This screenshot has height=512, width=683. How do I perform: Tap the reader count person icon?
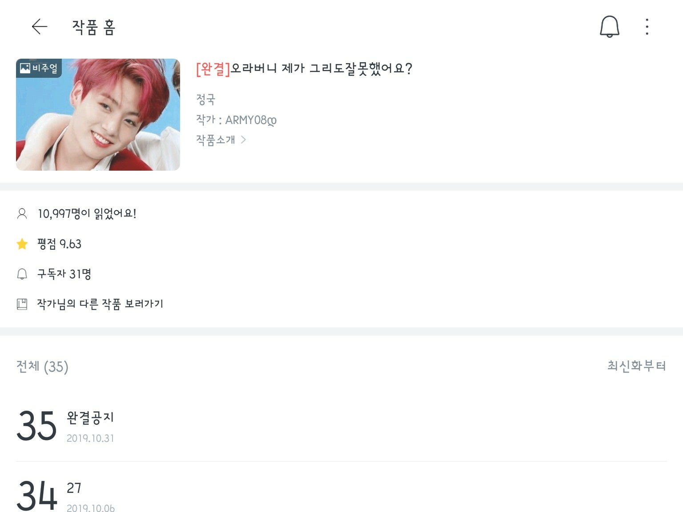click(22, 214)
